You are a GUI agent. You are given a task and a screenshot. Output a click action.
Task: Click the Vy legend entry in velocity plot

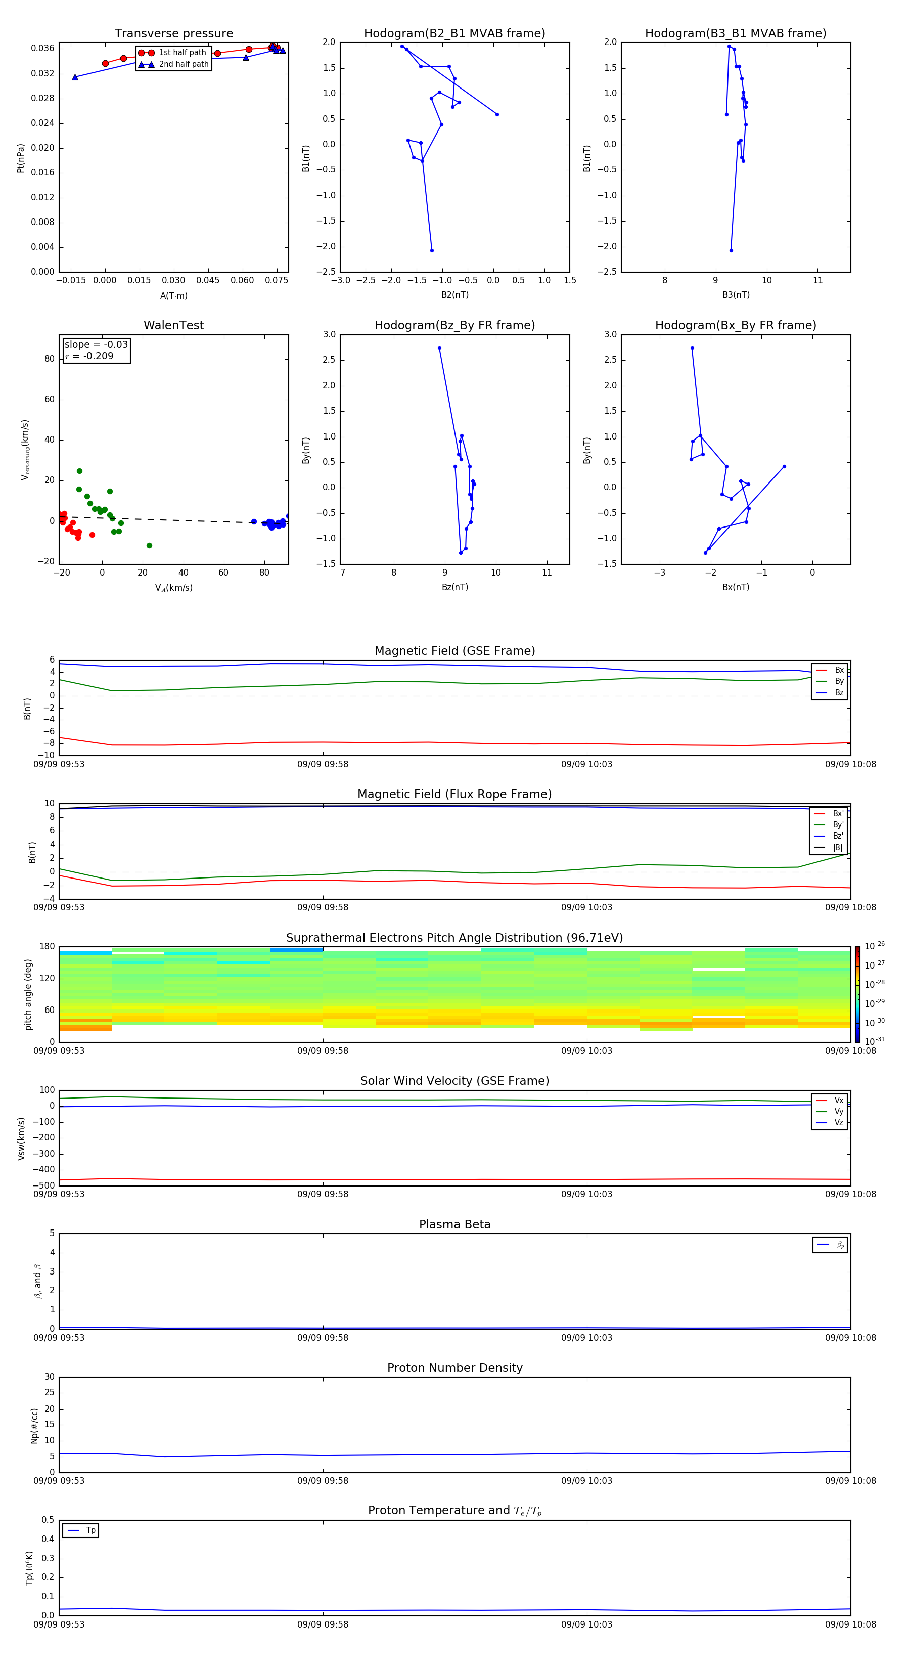(x=830, y=1111)
